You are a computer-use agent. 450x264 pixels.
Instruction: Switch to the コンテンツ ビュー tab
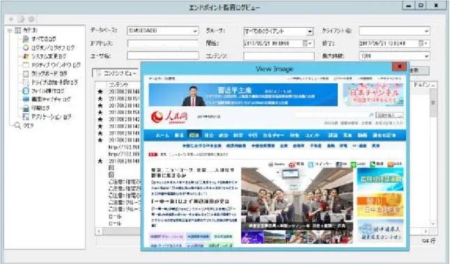pyautogui.click(x=116, y=74)
